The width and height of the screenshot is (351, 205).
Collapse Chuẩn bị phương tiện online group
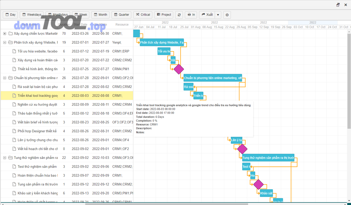point(5,78)
